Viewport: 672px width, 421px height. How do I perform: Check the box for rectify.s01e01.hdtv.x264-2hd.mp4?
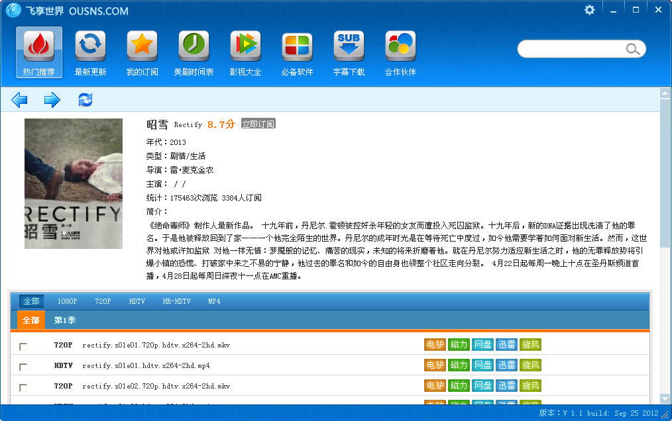point(23,367)
